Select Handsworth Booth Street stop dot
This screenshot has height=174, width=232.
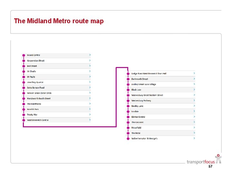pyautogui.click(x=24, y=99)
